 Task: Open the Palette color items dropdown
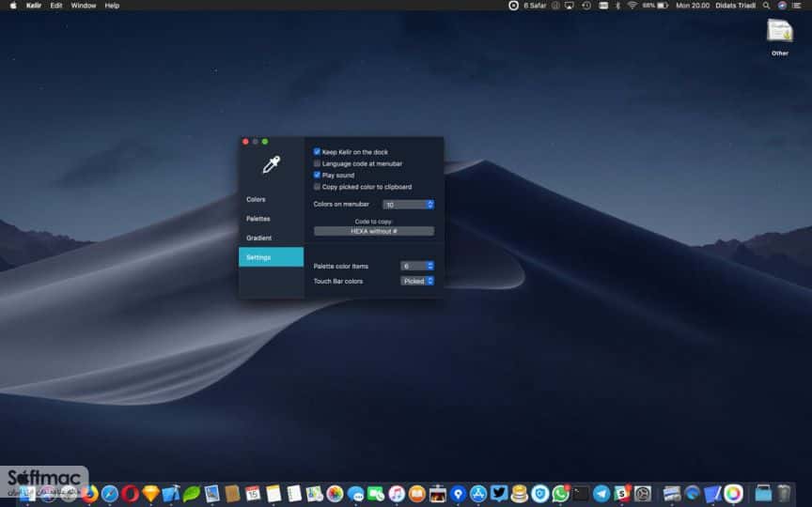pos(417,266)
